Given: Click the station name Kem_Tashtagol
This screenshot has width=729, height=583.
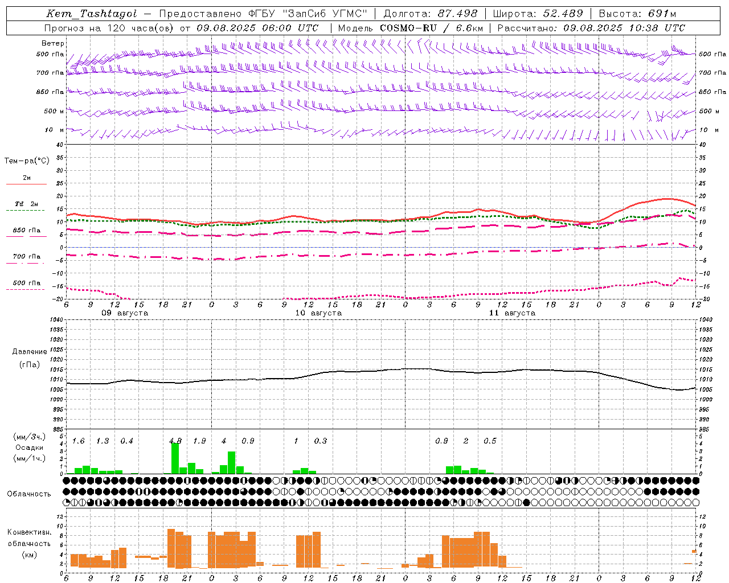Looking at the screenshot, I should [x=92, y=14].
